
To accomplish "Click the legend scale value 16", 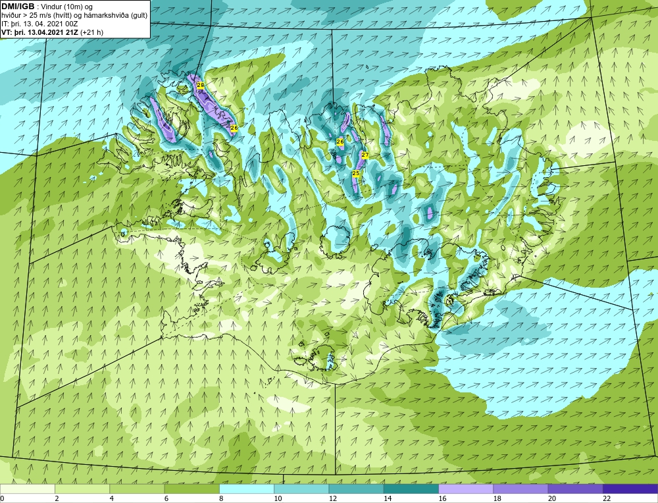I will tap(442, 499).
